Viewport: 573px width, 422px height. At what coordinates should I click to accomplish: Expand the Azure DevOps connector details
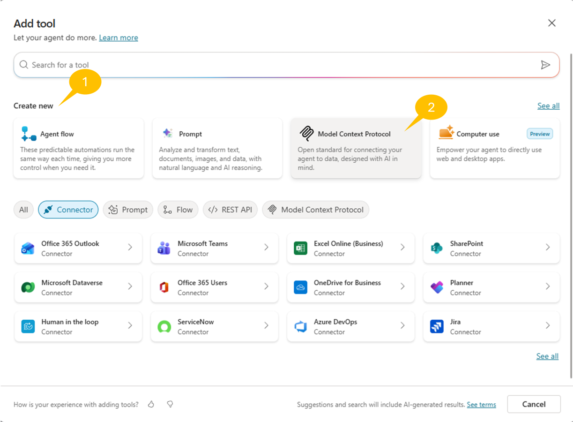point(402,326)
